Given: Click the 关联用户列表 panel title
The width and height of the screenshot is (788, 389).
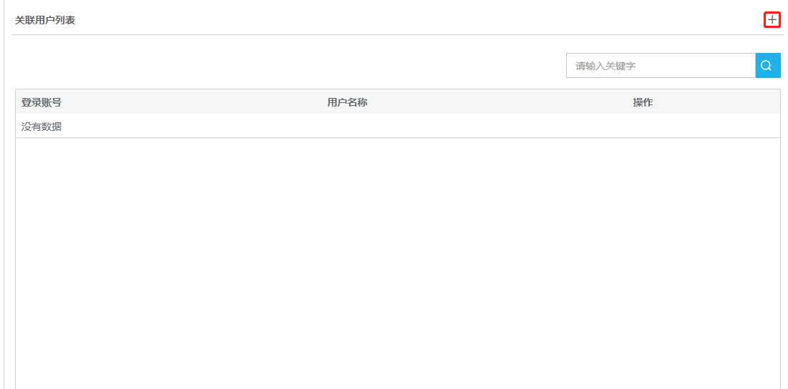Looking at the screenshot, I should click(45, 21).
